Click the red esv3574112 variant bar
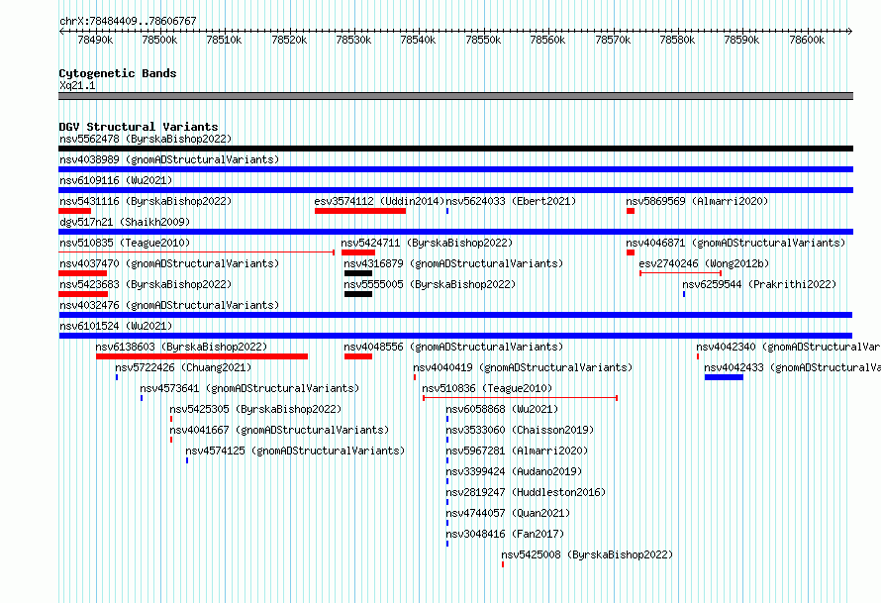The width and height of the screenshot is (881, 603). (x=360, y=211)
